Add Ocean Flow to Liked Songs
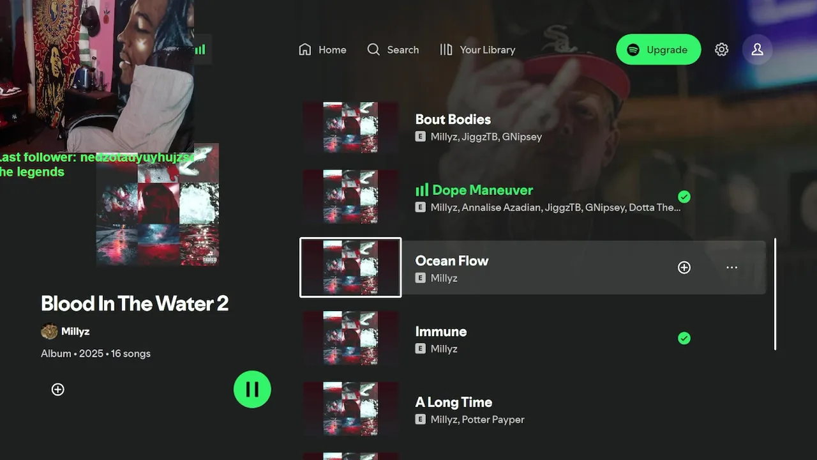 pyautogui.click(x=684, y=268)
